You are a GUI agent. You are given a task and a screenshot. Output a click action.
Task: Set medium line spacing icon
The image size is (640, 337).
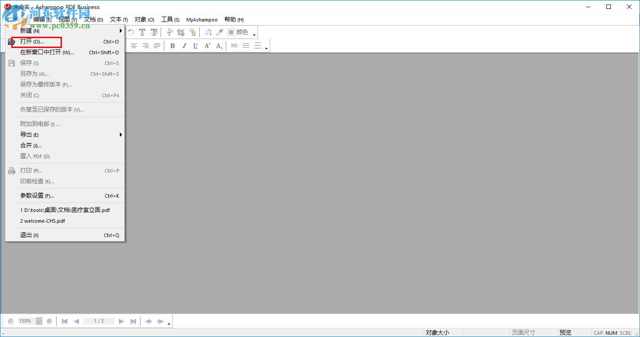click(x=246, y=46)
